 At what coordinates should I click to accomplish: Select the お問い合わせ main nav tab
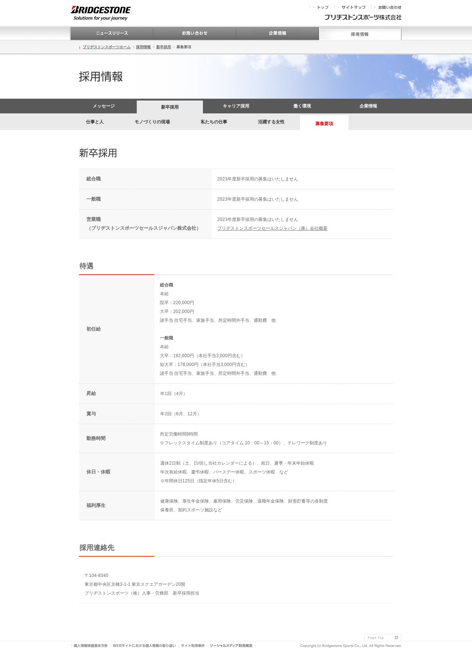tap(194, 33)
